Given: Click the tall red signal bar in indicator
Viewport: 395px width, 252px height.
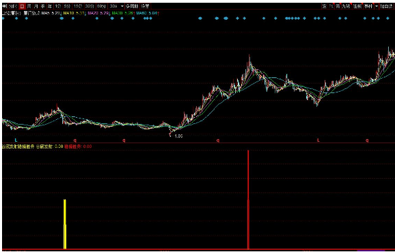Looking at the screenshot, I should (x=248, y=199).
